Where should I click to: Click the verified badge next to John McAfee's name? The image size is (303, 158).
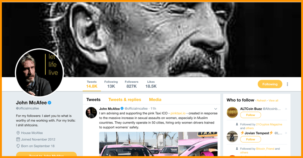click(x=49, y=103)
